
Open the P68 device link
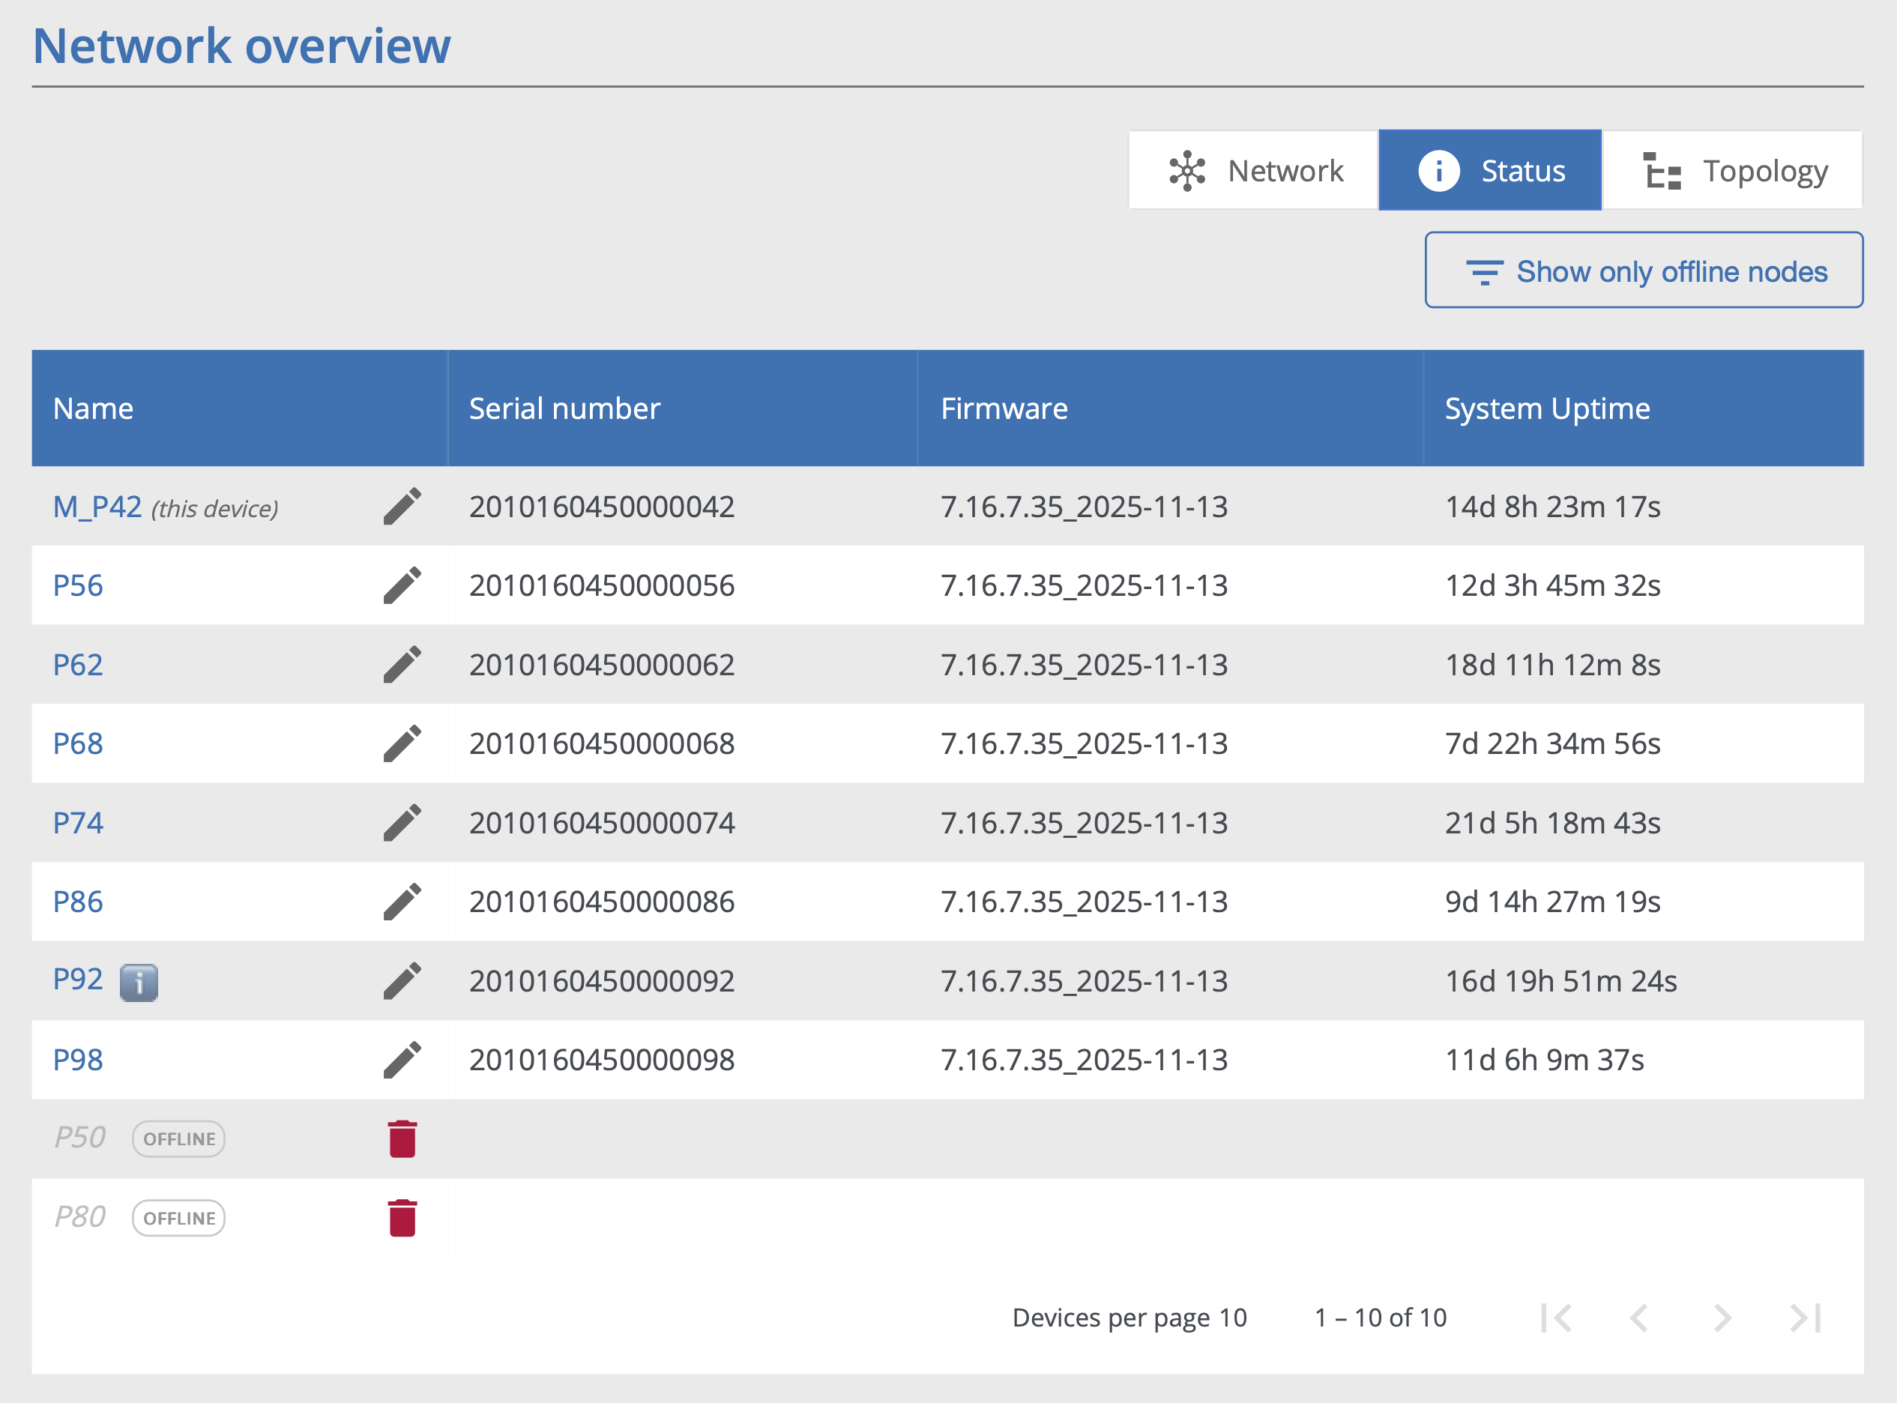pos(78,743)
